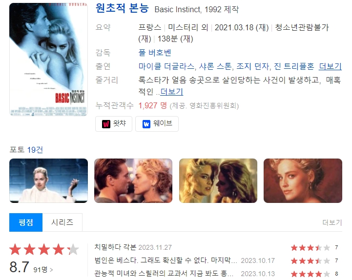The image size is (352, 280).
Task: Open the photo of woman in white smoking
Action: click(48, 180)
